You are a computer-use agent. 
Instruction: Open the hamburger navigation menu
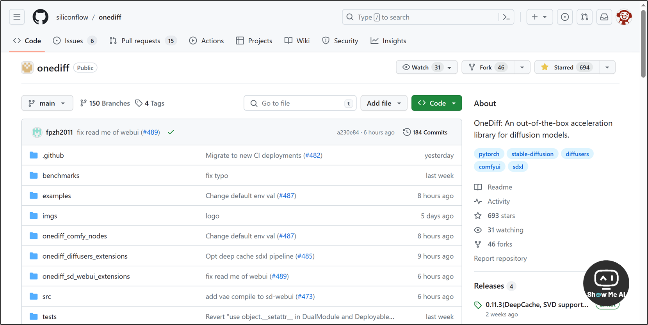click(x=17, y=17)
